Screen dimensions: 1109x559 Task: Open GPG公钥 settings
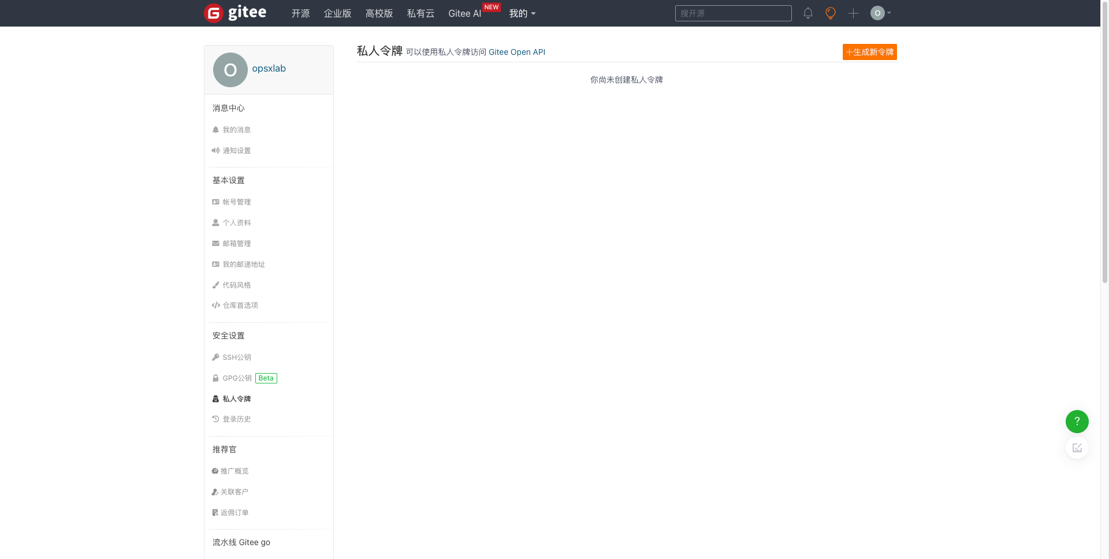[x=237, y=378]
